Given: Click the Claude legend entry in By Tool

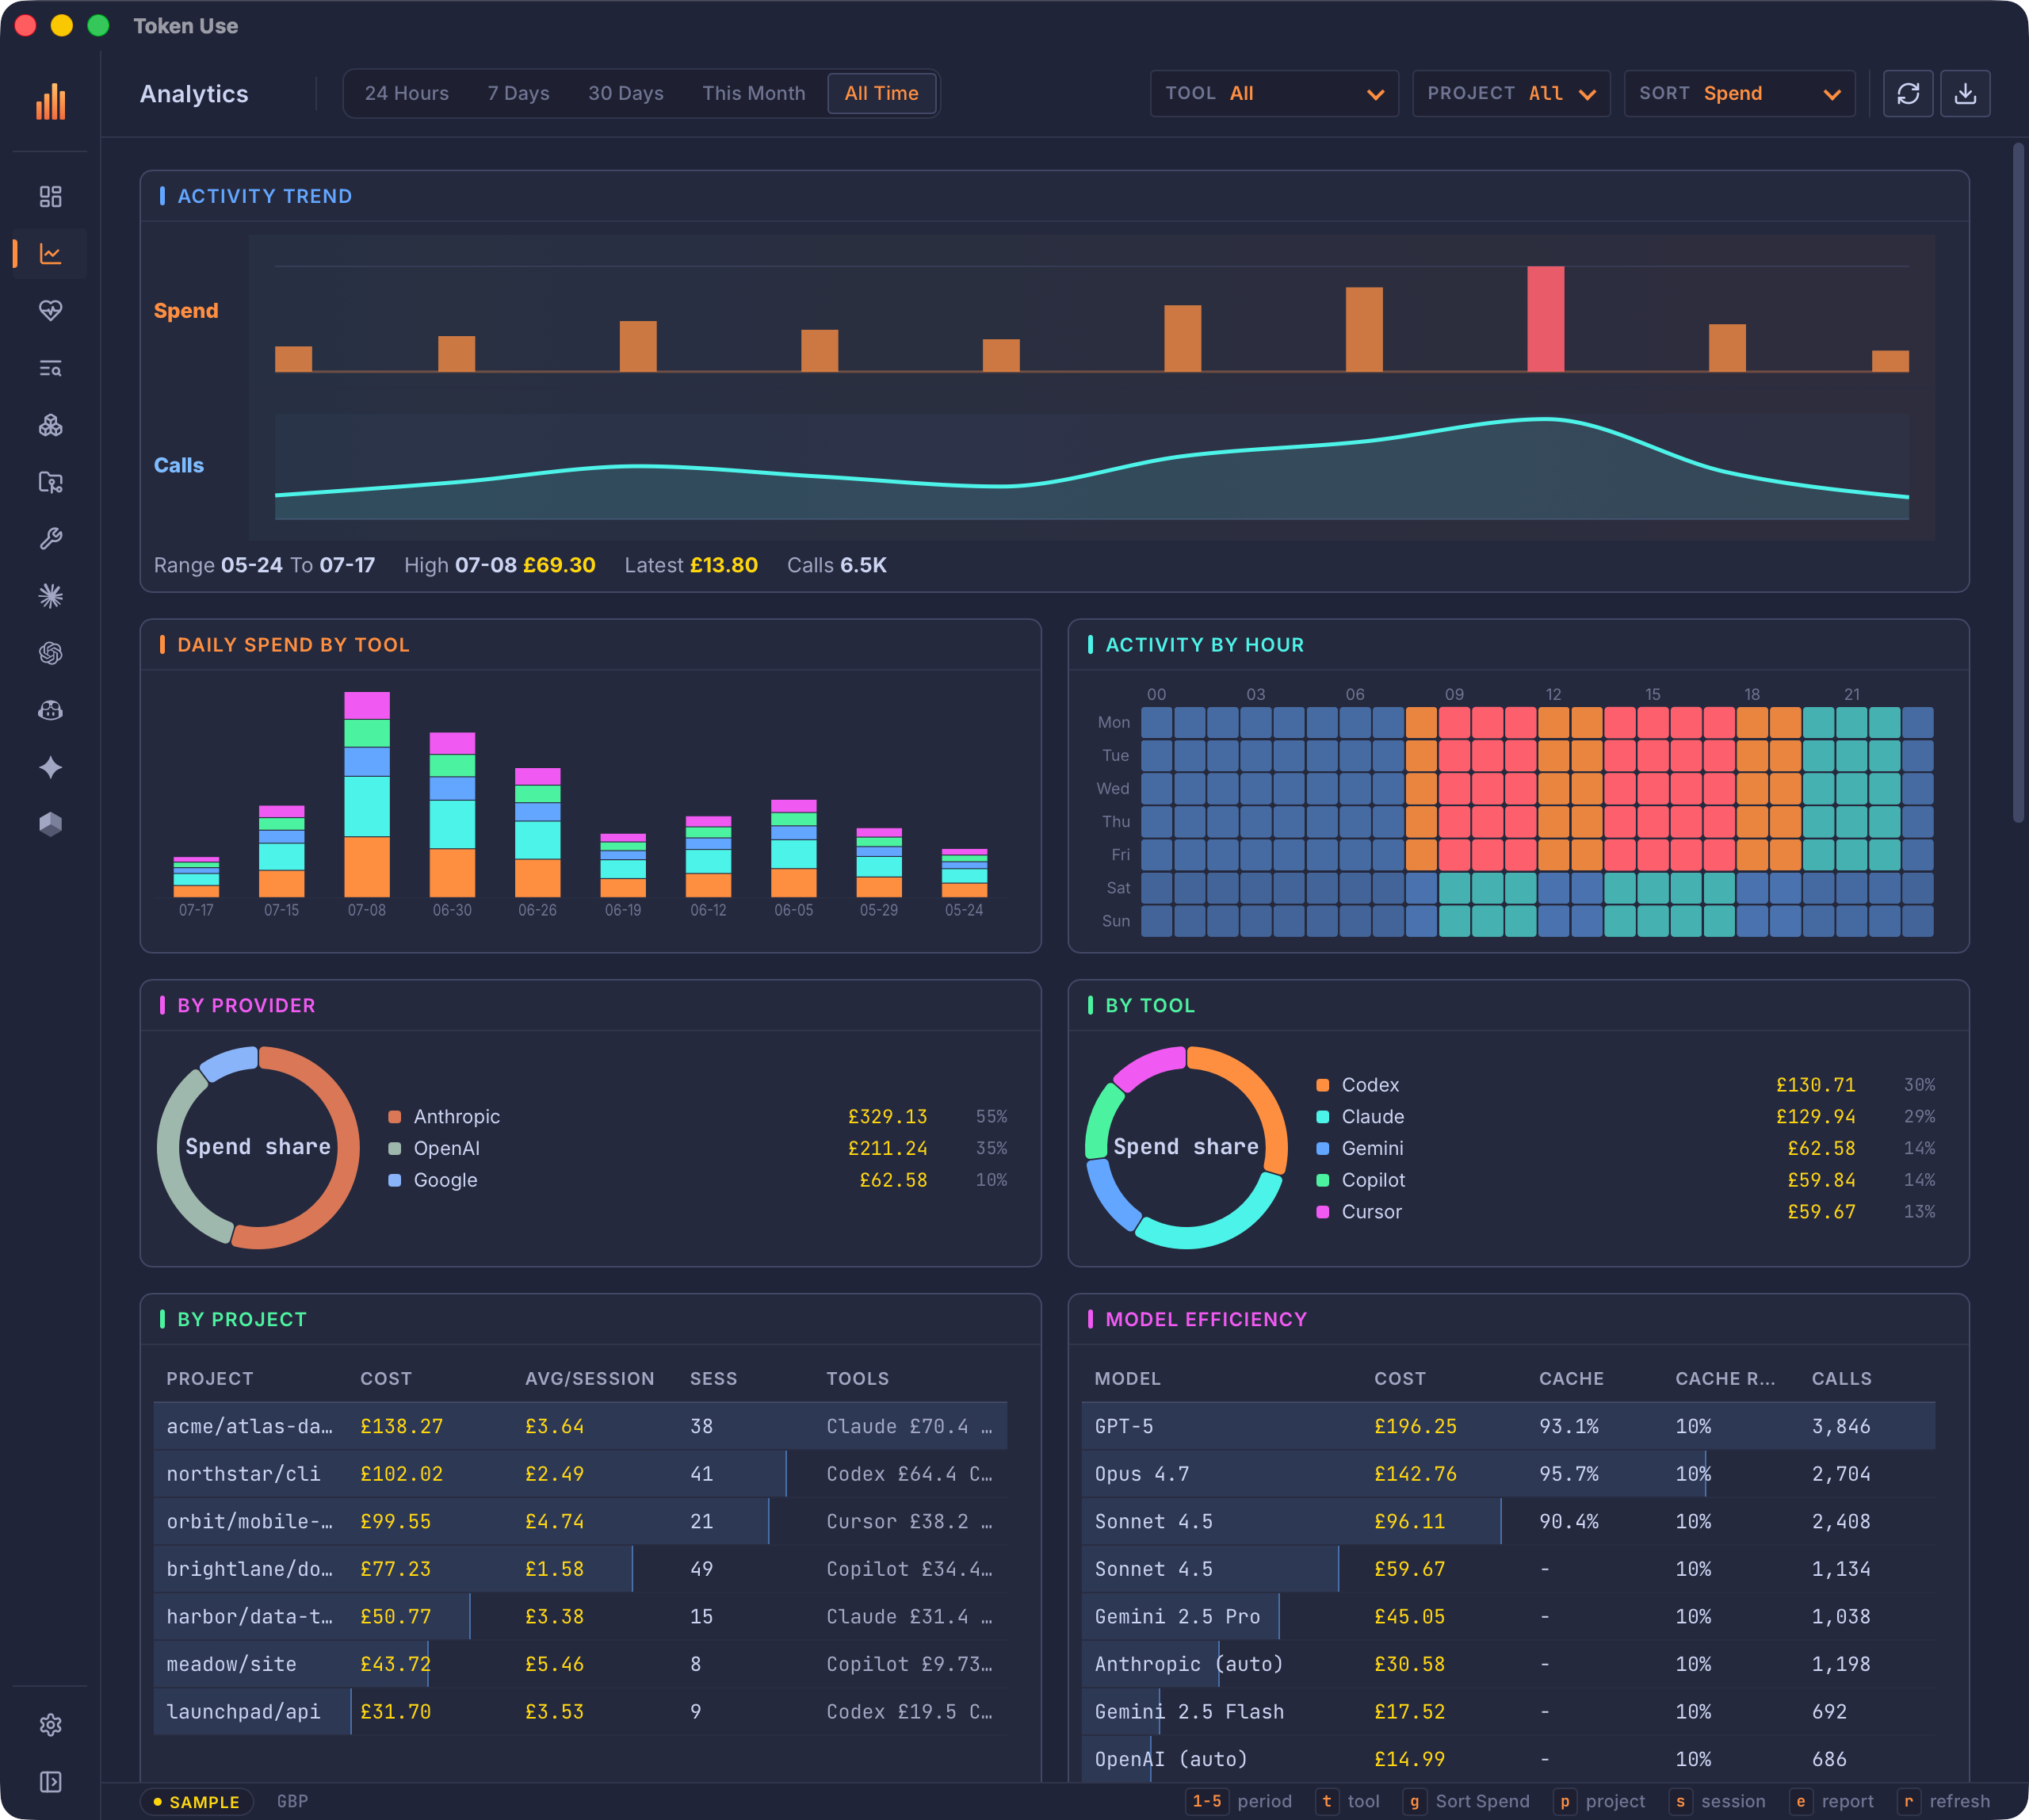Looking at the screenshot, I should coord(1626,1116).
